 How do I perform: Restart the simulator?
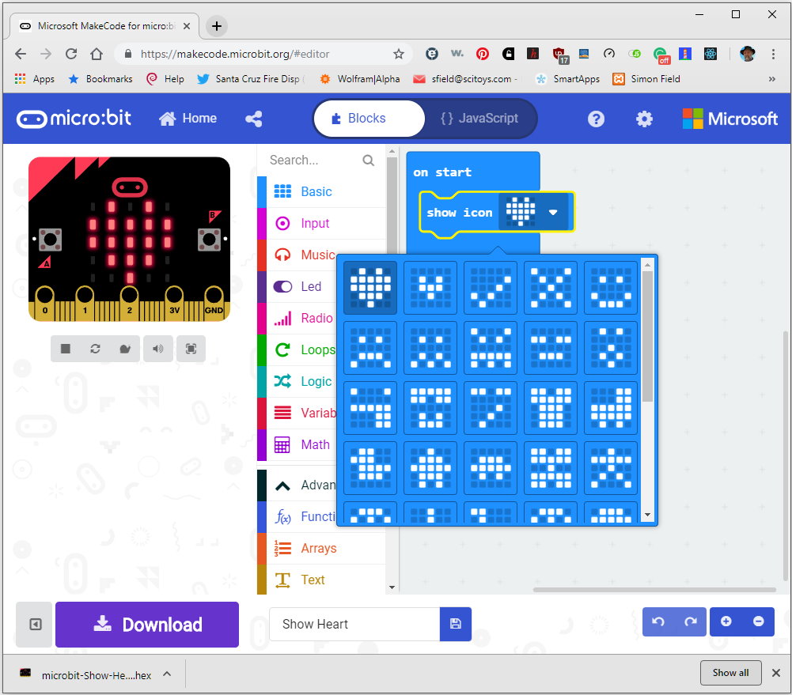96,349
